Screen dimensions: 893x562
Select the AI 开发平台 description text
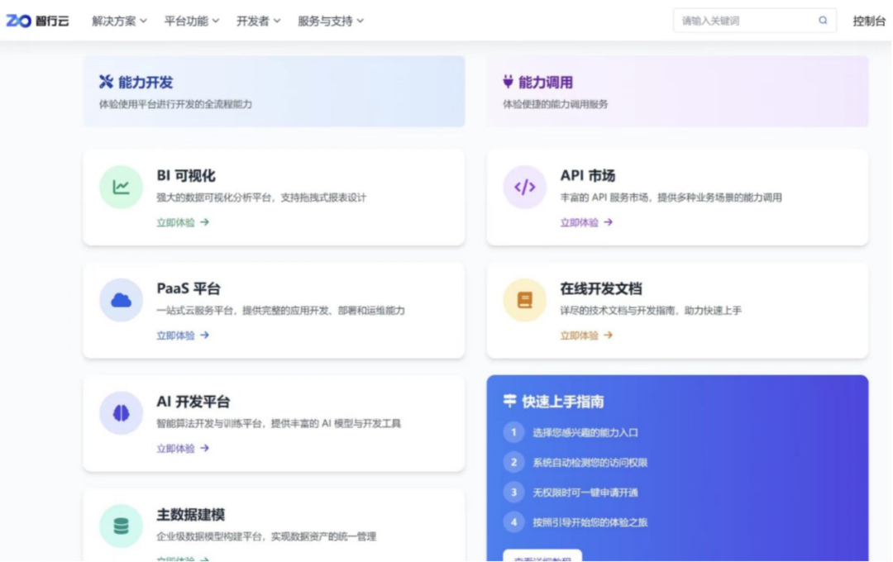tap(279, 424)
